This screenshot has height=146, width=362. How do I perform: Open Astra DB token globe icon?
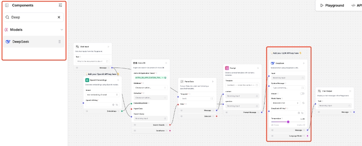(166, 78)
